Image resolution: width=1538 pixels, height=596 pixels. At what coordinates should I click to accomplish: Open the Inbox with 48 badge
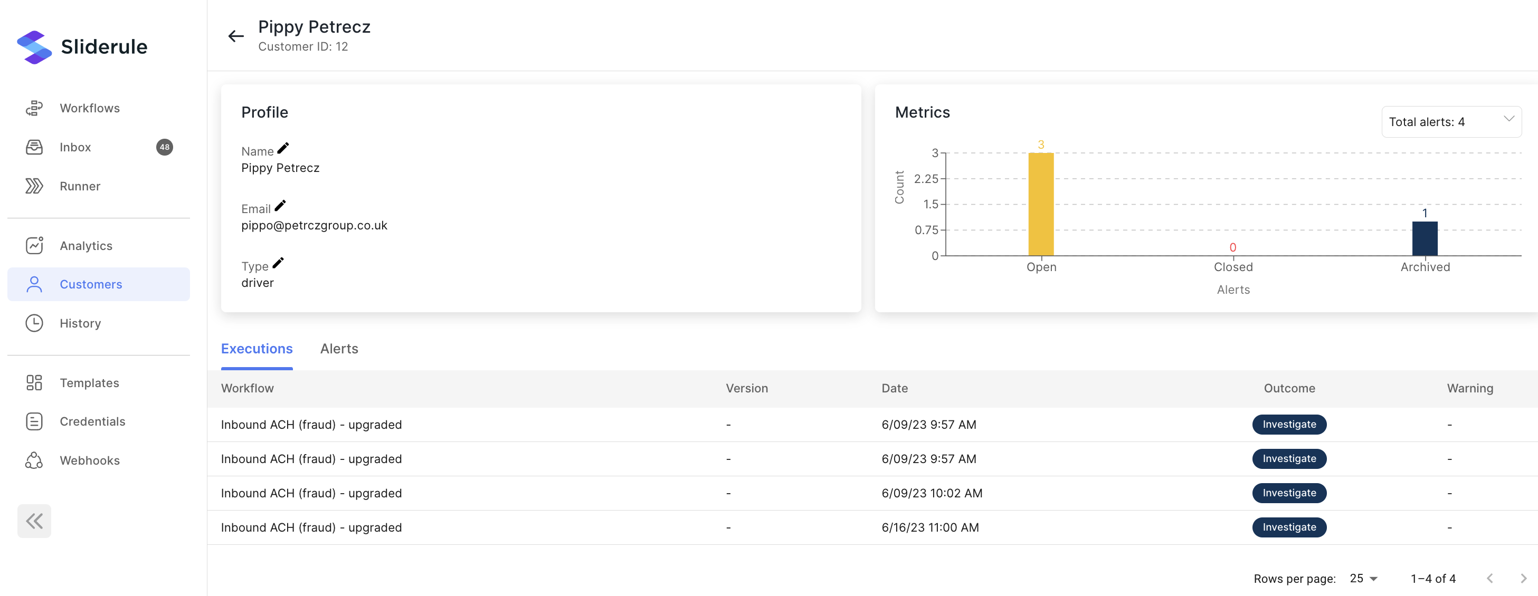coord(75,147)
